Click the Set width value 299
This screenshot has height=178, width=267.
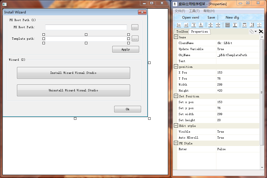[x=238, y=114]
